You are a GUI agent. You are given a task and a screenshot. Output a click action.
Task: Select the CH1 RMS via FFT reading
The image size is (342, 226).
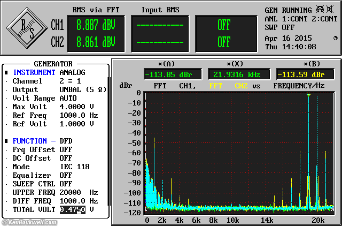[96, 25]
